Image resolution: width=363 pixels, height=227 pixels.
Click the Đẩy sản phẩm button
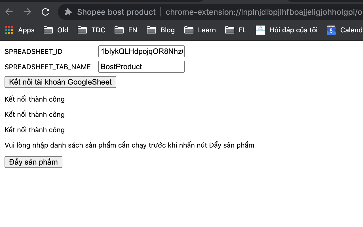tap(33, 162)
